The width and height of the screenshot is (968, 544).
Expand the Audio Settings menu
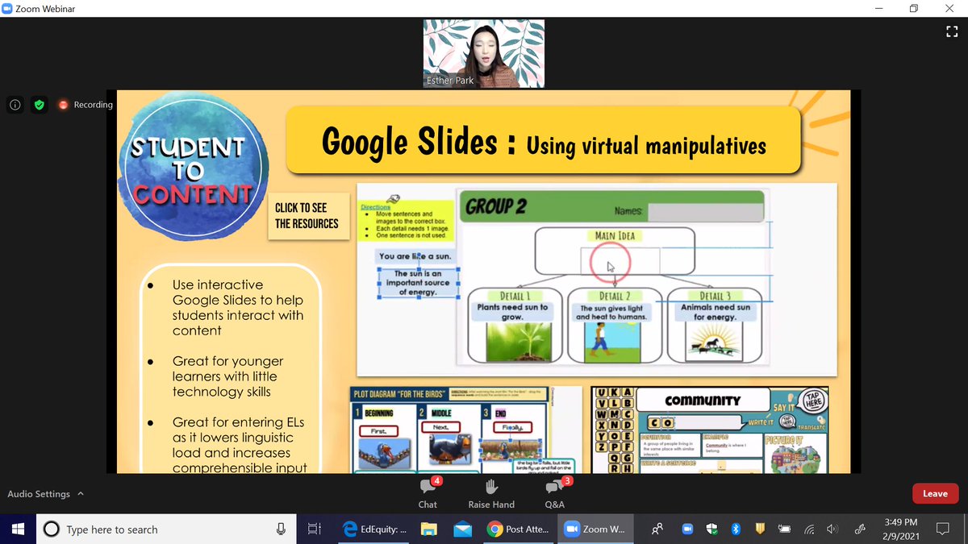[45, 494]
